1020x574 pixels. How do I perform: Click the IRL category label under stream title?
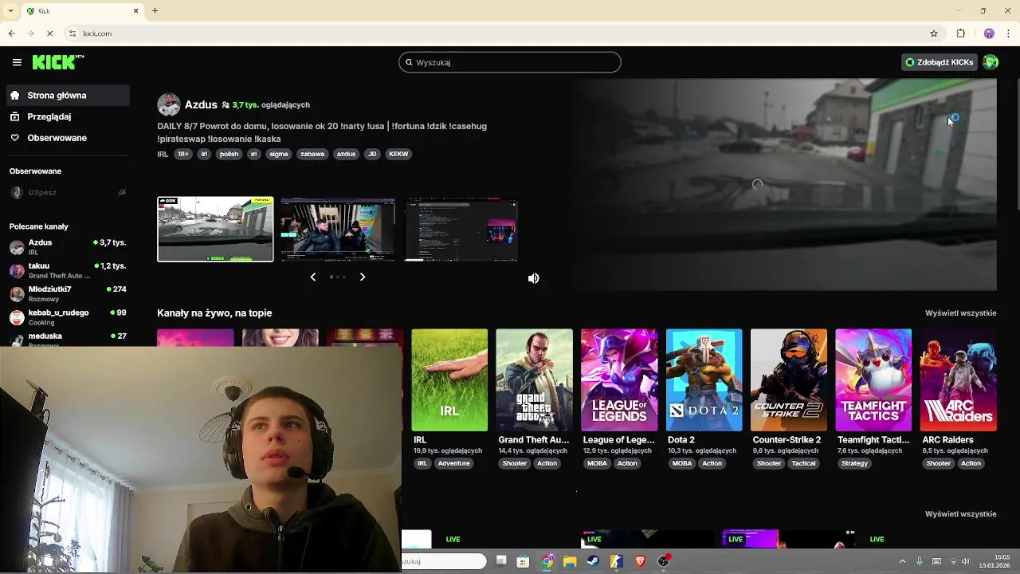[x=163, y=154]
